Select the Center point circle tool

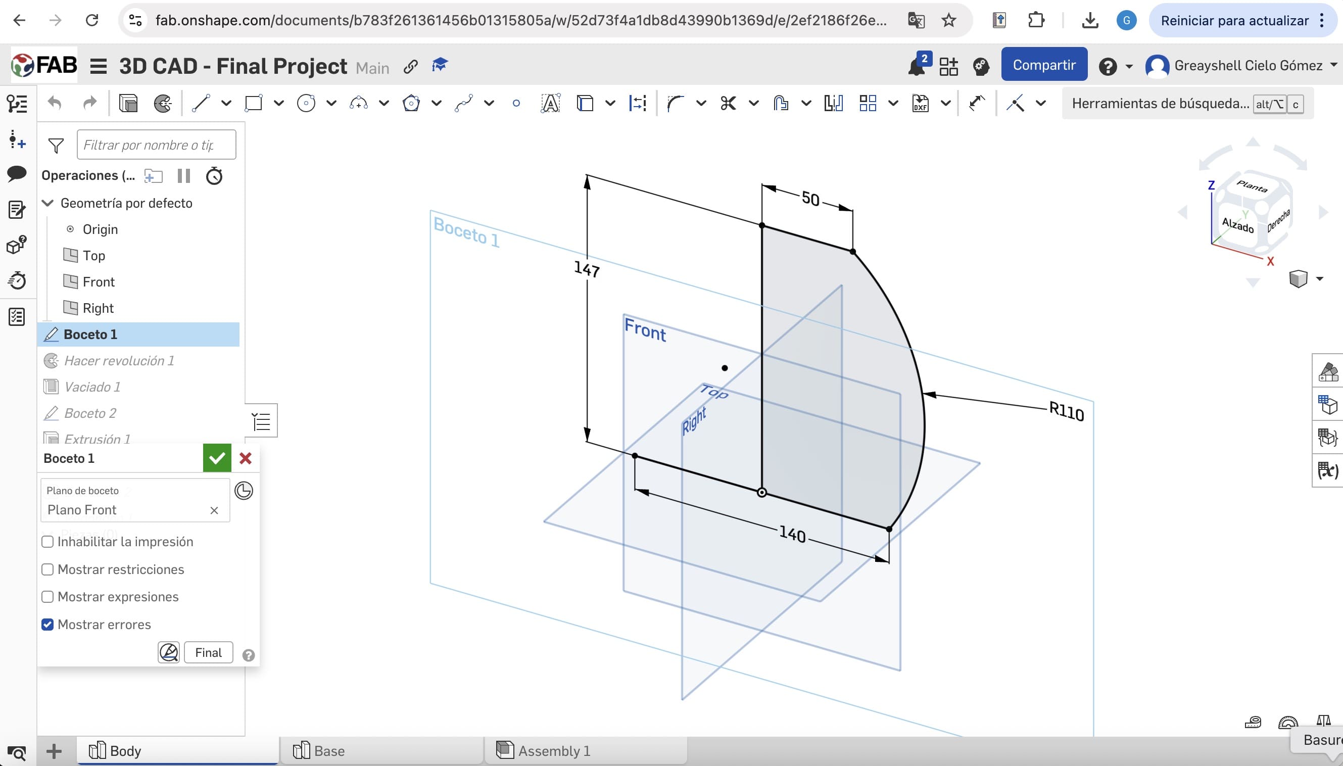[x=306, y=103]
